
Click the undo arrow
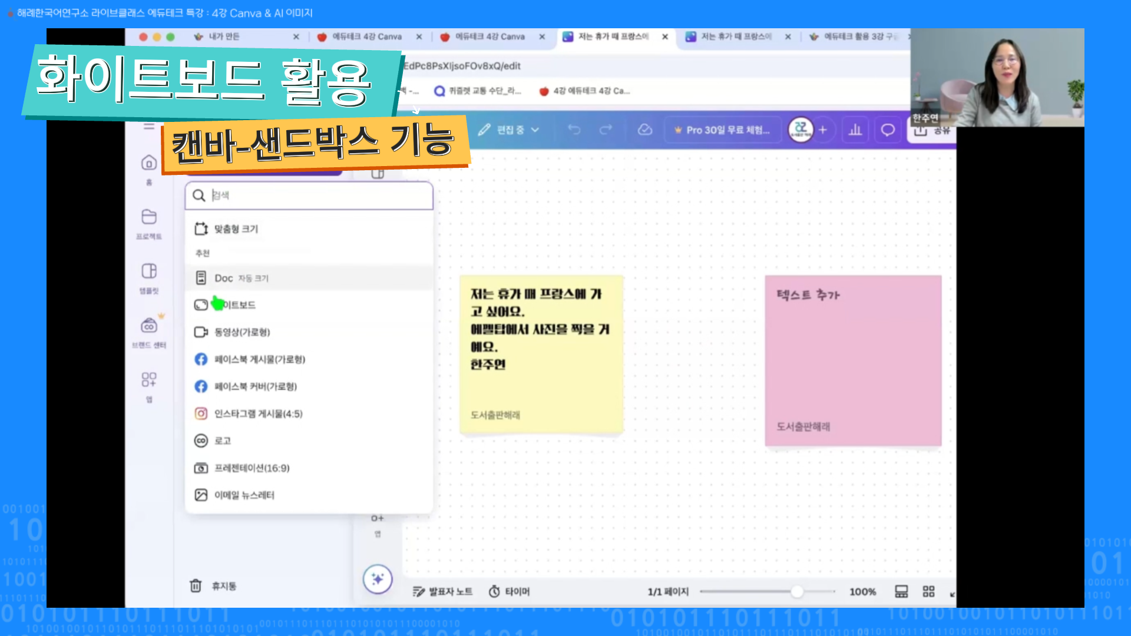click(x=574, y=130)
